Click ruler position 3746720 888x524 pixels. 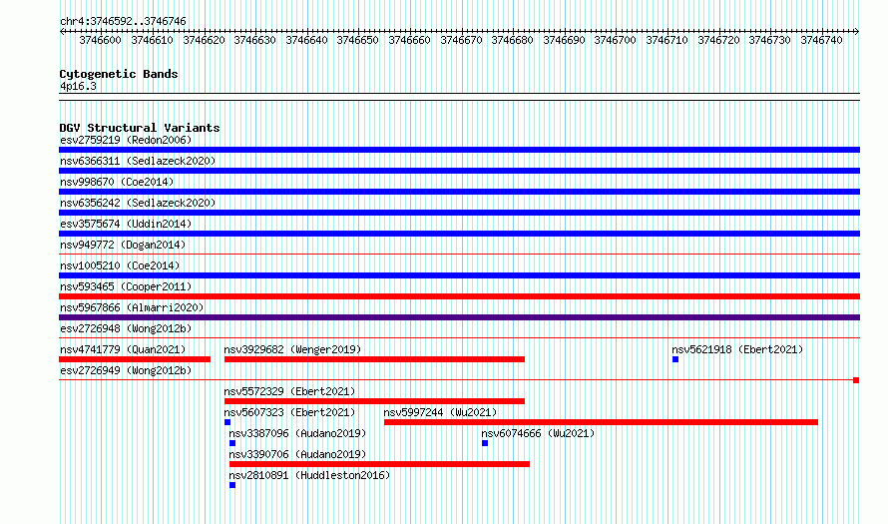click(x=718, y=40)
